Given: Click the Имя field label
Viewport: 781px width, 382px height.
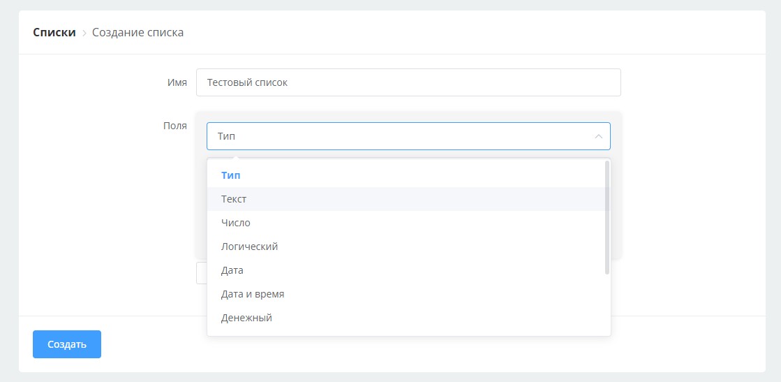Looking at the screenshot, I should coord(177,82).
